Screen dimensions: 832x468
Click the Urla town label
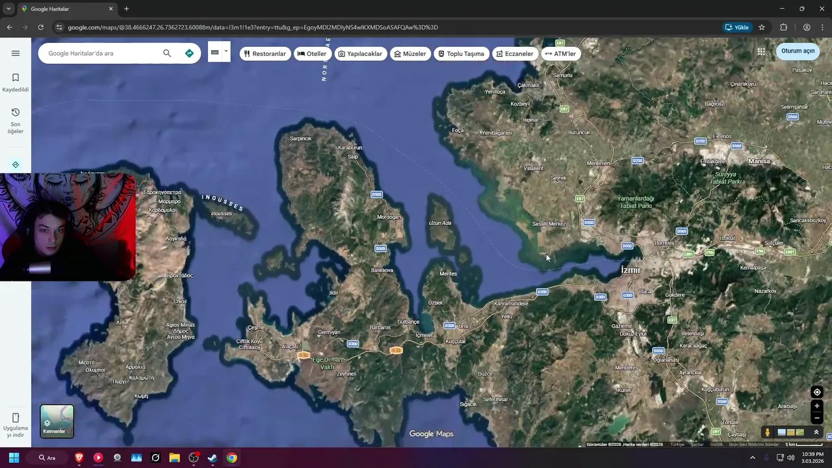point(463,326)
